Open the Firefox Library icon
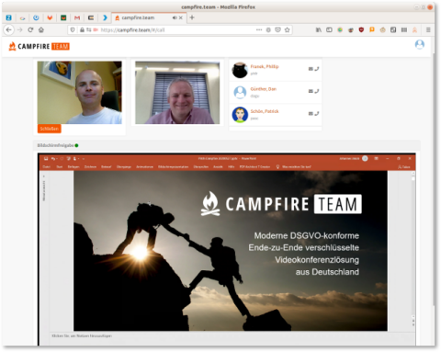 tap(319, 29)
